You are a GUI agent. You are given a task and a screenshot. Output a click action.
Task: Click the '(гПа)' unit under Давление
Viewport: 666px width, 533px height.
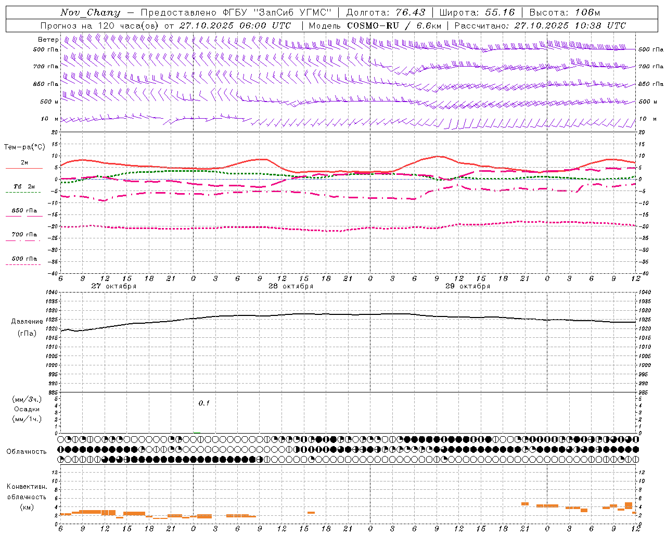27,333
